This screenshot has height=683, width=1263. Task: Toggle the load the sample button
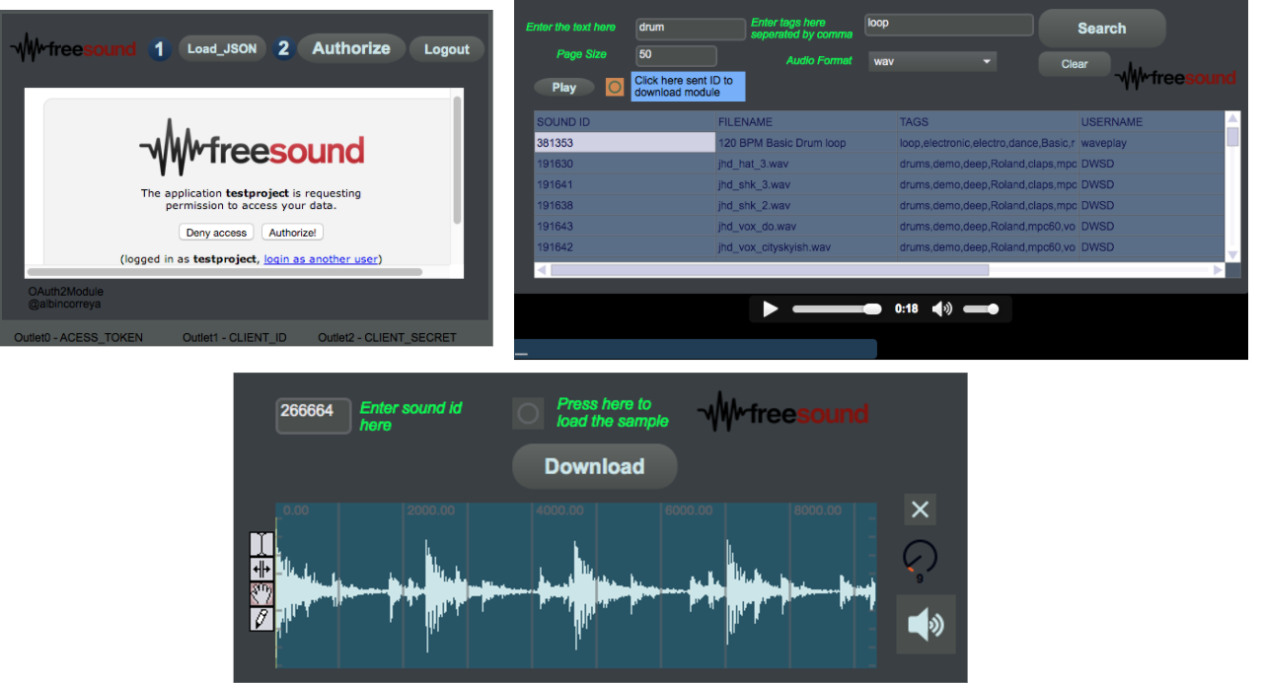click(x=528, y=414)
